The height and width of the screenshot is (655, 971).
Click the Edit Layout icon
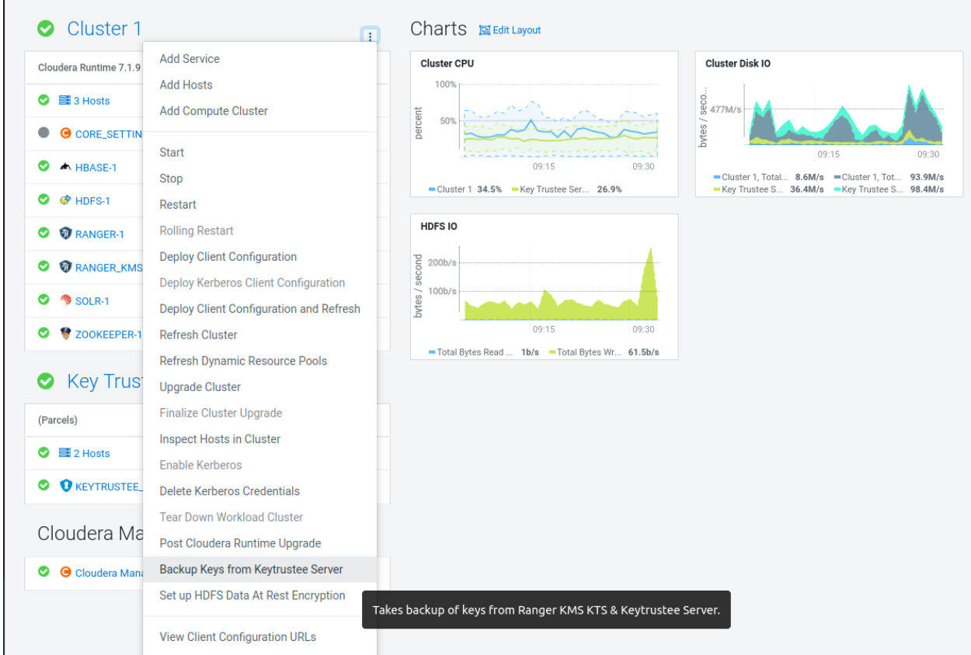point(485,30)
